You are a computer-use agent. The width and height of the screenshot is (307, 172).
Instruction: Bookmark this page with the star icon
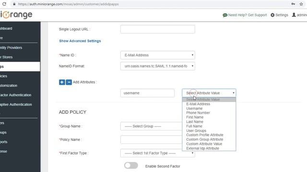click(301, 4)
